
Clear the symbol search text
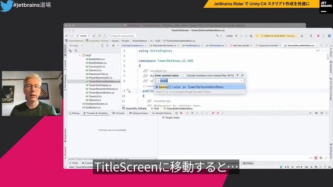pos(241,81)
